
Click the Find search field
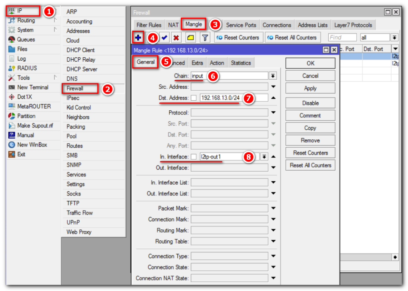(342, 37)
